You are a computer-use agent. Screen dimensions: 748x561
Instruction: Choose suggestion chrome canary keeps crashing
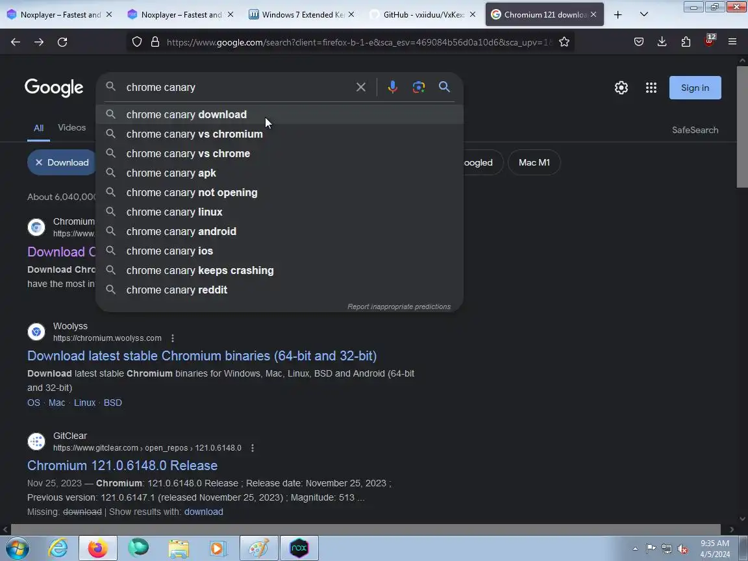(280, 271)
